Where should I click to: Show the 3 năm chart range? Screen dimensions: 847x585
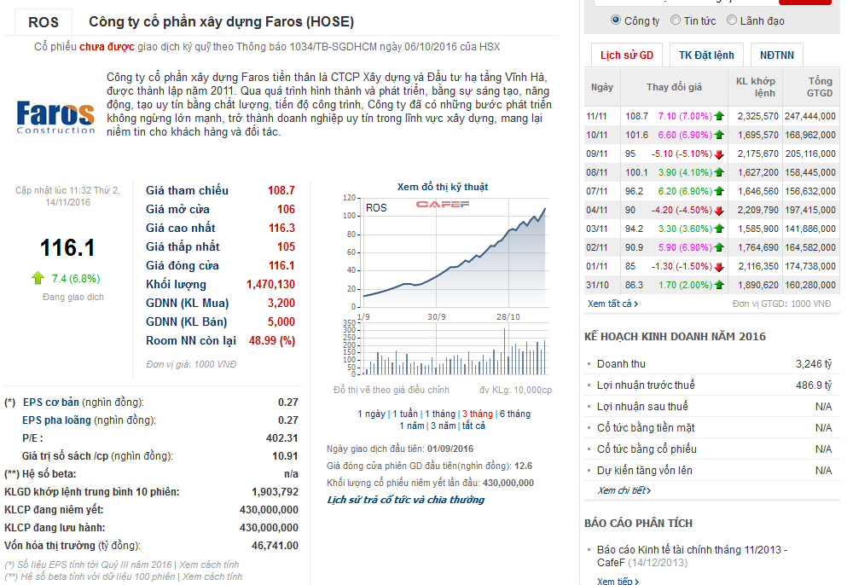pyautogui.click(x=444, y=426)
